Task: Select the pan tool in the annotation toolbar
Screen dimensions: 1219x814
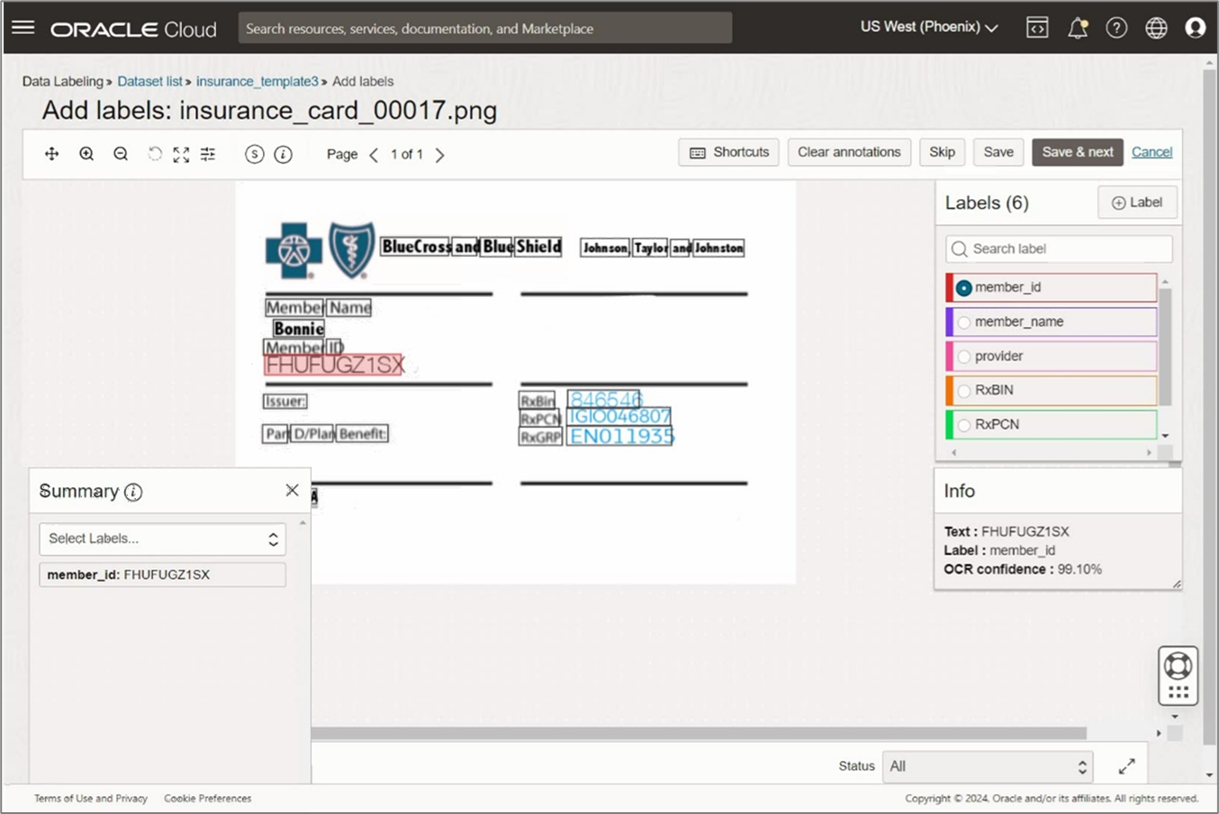Action: pyautogui.click(x=51, y=153)
